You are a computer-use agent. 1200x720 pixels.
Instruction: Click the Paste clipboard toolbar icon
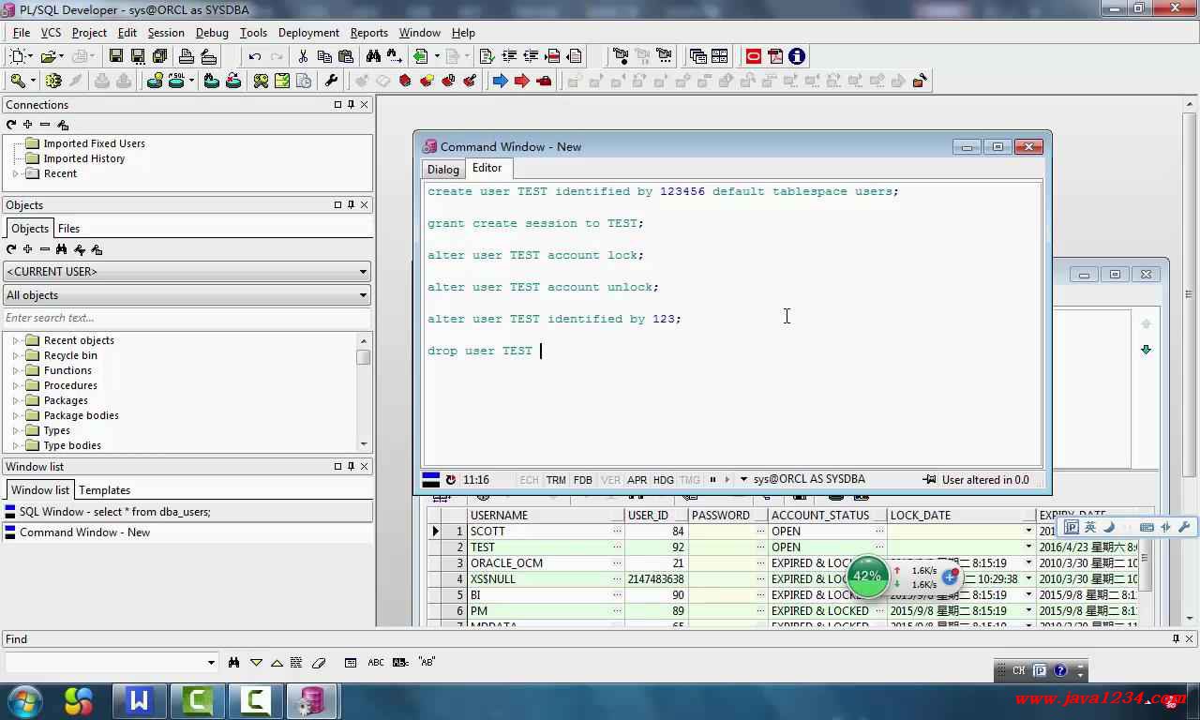tap(346, 56)
